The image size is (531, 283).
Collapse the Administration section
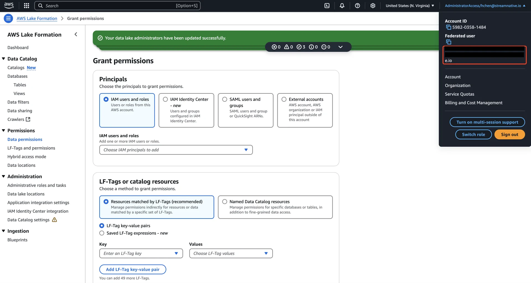(x=4, y=176)
